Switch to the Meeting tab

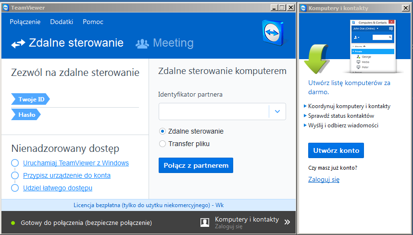point(164,43)
